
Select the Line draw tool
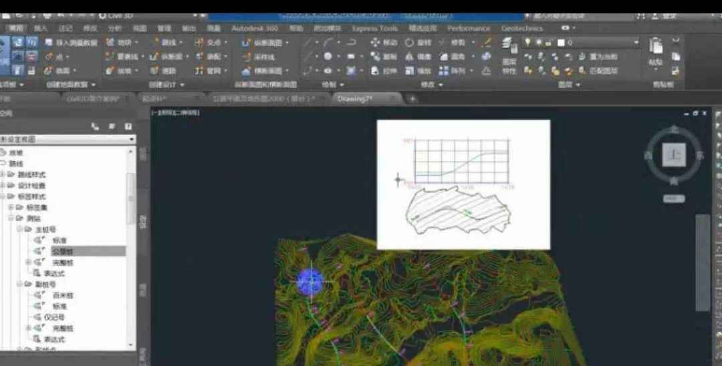(308, 42)
